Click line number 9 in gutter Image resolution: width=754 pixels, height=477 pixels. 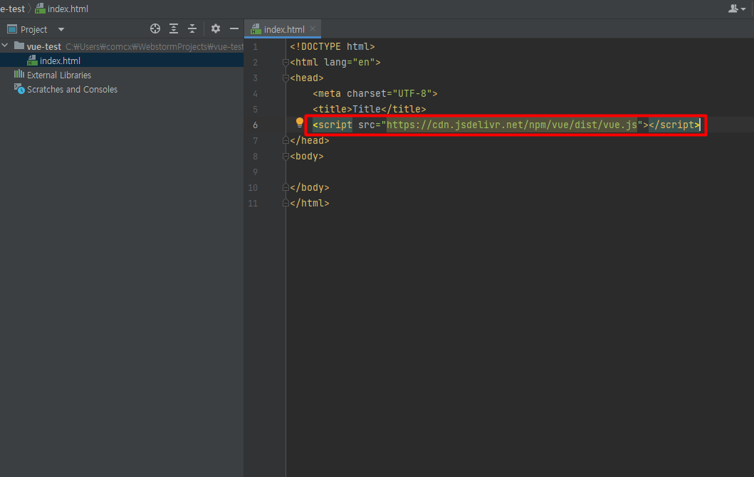[x=256, y=172]
